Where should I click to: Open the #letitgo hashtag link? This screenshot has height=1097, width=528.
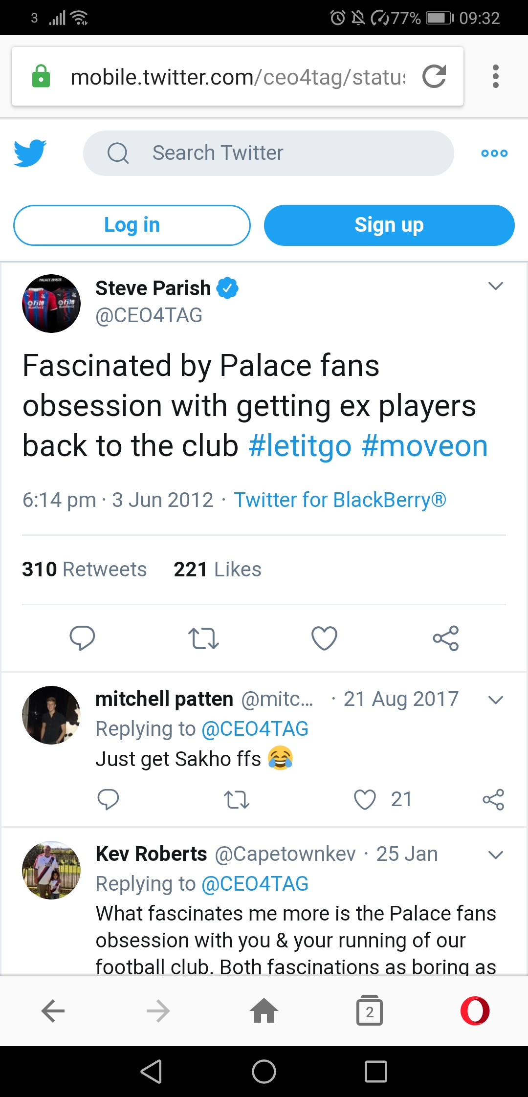tap(300, 446)
